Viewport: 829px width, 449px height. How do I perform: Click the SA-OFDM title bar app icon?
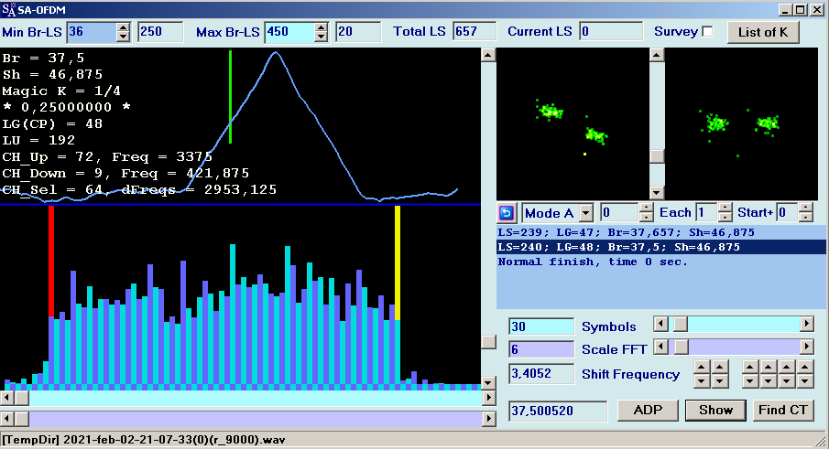tap(8, 10)
